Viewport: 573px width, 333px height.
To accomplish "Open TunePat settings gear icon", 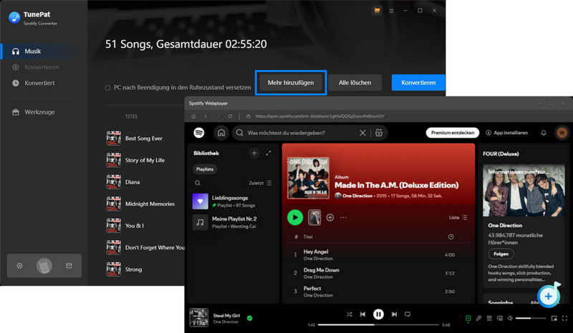I will [20, 266].
